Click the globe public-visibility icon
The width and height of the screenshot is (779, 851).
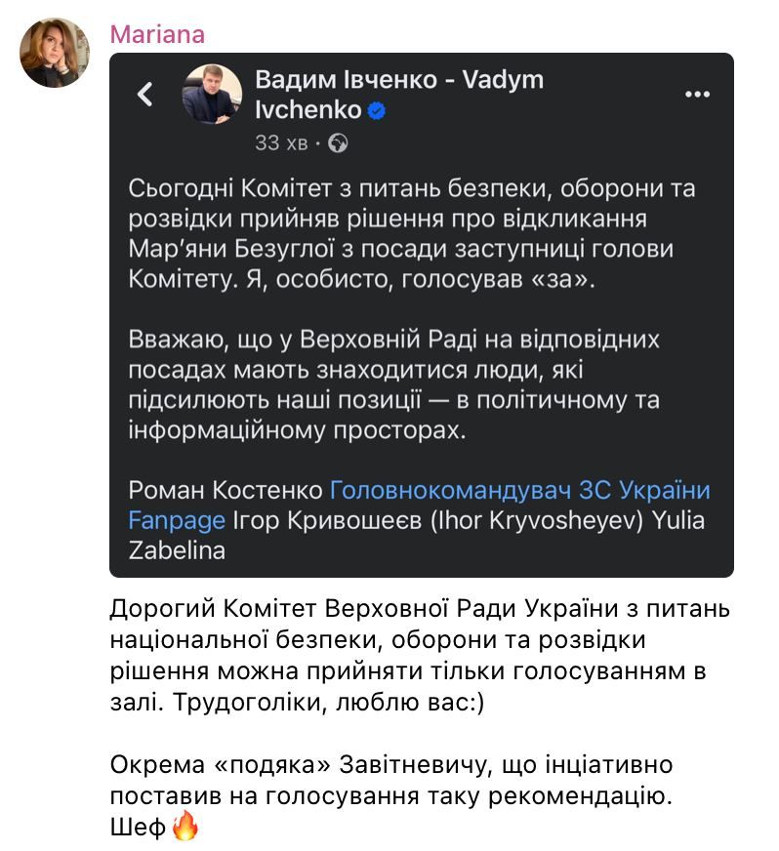pos(339,143)
